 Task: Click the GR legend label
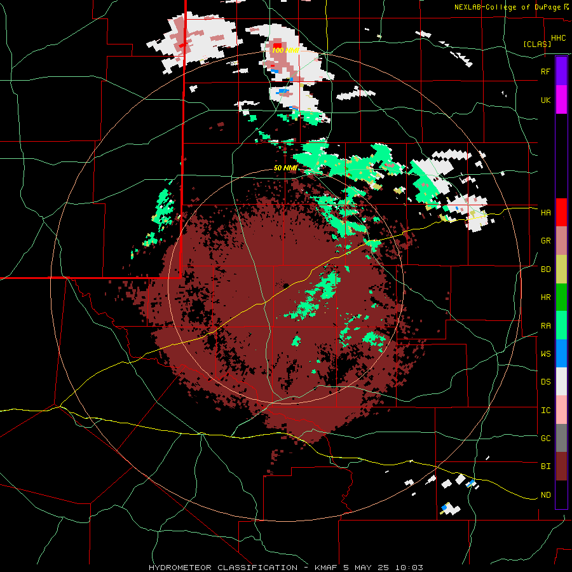point(545,241)
